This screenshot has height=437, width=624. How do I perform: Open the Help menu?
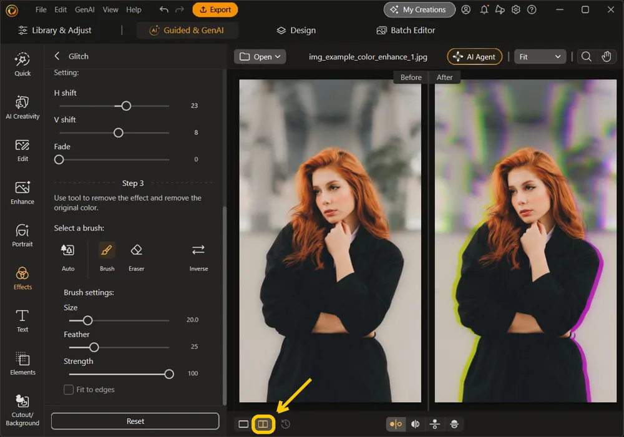point(134,9)
